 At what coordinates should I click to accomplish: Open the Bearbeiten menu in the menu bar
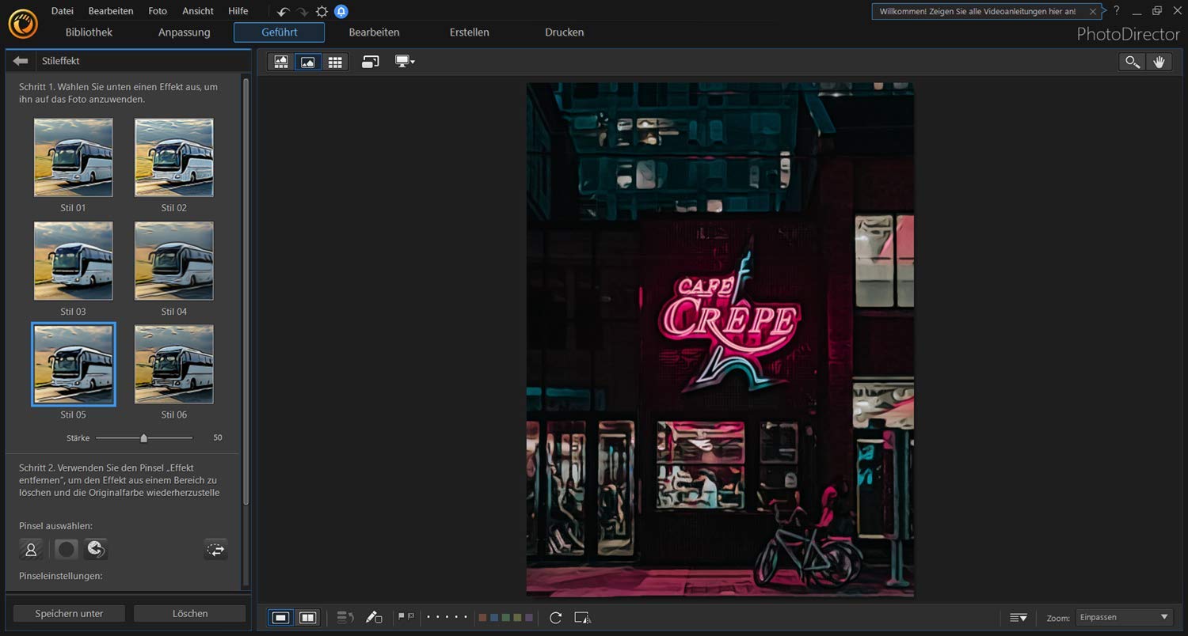(111, 11)
